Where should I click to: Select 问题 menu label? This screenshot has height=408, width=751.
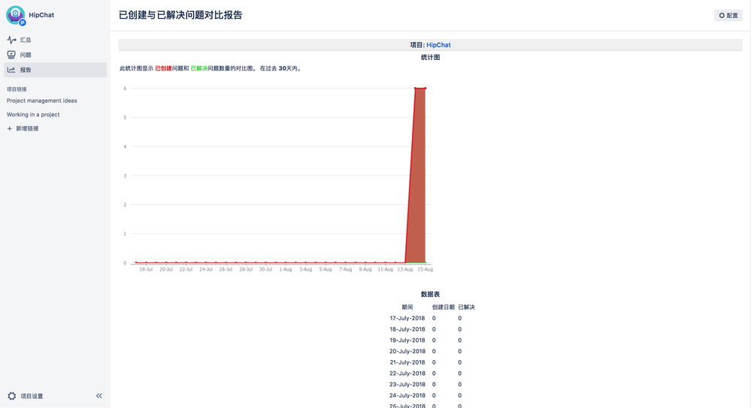26,55
